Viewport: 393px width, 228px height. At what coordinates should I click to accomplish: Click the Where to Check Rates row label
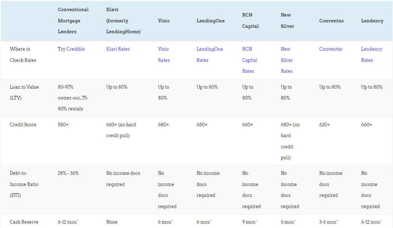coord(23,54)
